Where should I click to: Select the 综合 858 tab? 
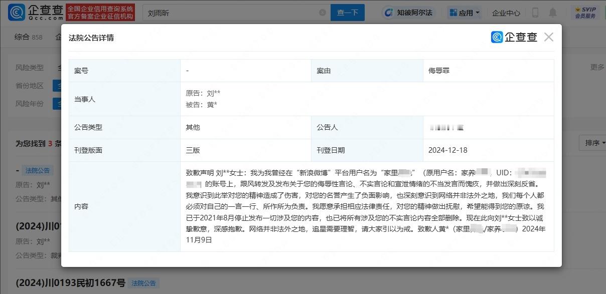[29, 37]
